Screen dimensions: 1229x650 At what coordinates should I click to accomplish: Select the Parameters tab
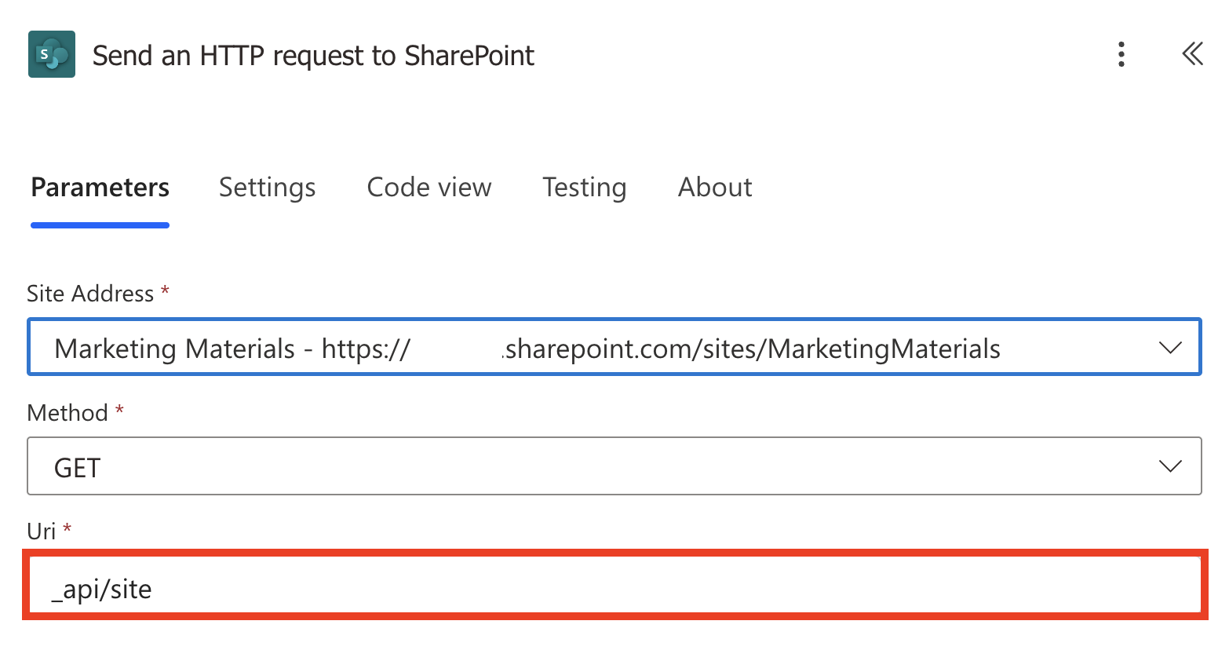pyautogui.click(x=100, y=188)
